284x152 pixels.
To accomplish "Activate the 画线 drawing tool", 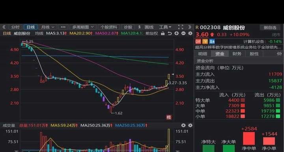I will click(x=149, y=27).
